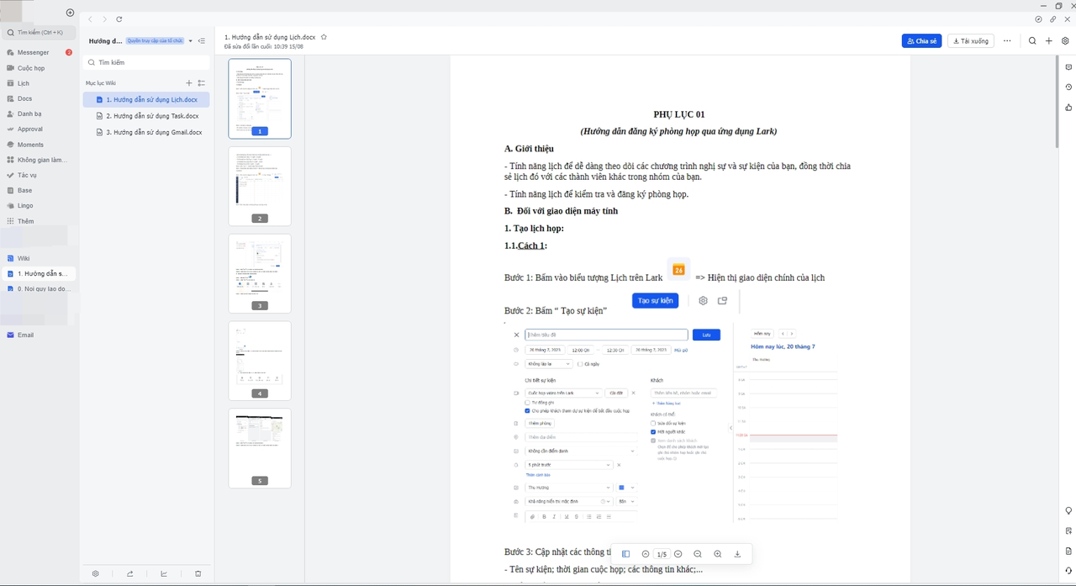Click the Chia sẻ share button
The height and width of the screenshot is (586, 1076).
pos(920,41)
